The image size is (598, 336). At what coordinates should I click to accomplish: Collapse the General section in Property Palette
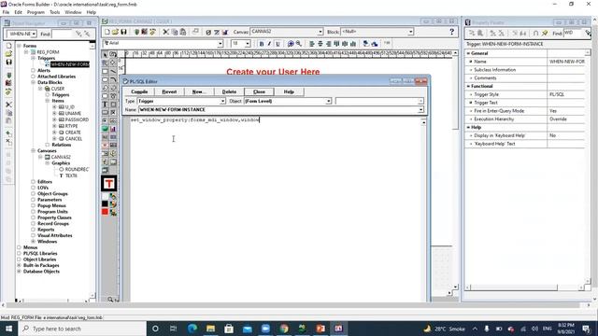click(x=468, y=53)
